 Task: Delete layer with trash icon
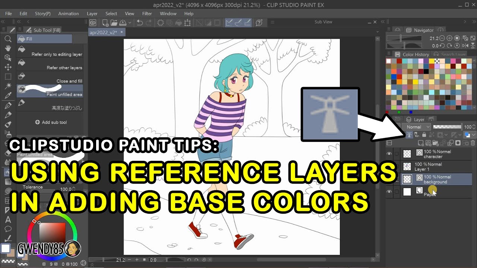pyautogui.click(x=473, y=143)
